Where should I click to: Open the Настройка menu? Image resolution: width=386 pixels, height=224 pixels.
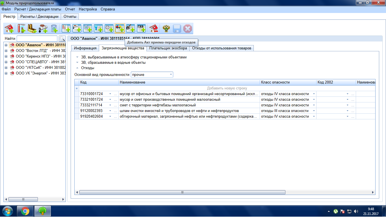pyautogui.click(x=88, y=9)
